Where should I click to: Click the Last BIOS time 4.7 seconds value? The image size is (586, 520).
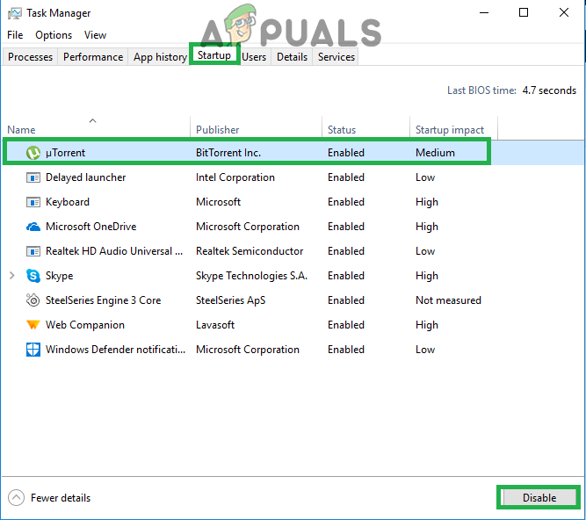click(549, 90)
